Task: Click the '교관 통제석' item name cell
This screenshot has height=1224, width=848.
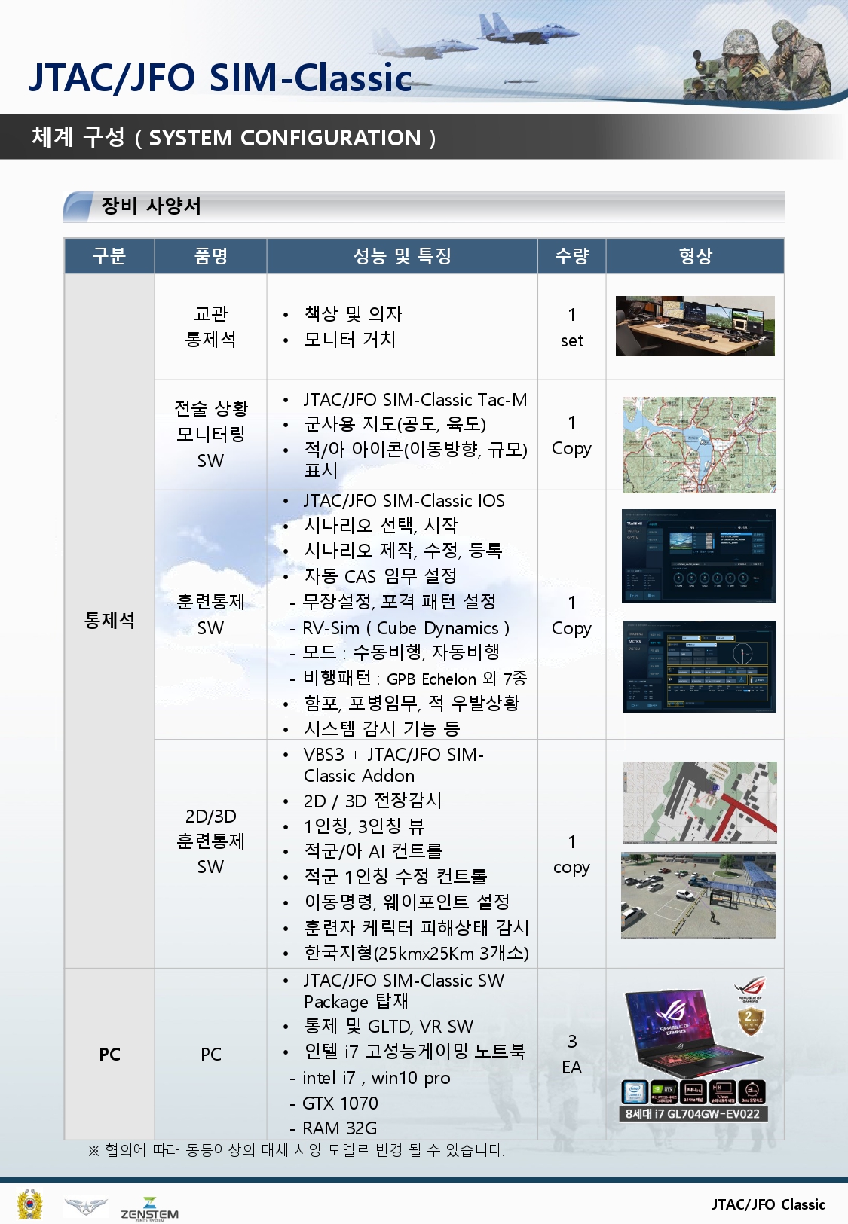Action: pyautogui.click(x=210, y=326)
